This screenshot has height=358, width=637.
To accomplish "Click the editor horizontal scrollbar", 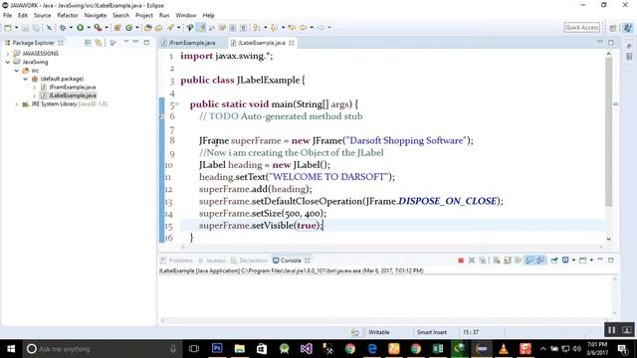I will [391, 247].
